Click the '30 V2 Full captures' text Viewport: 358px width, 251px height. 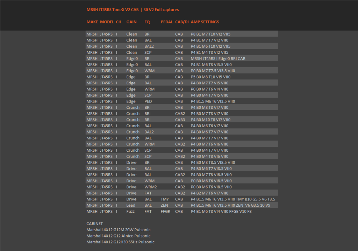pos(161,9)
